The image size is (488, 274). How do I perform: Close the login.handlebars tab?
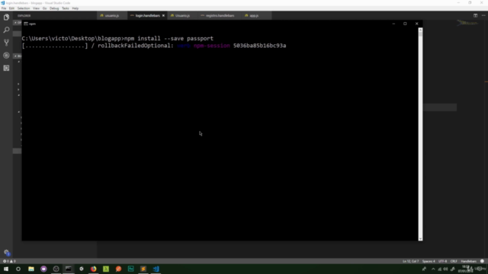point(163,15)
